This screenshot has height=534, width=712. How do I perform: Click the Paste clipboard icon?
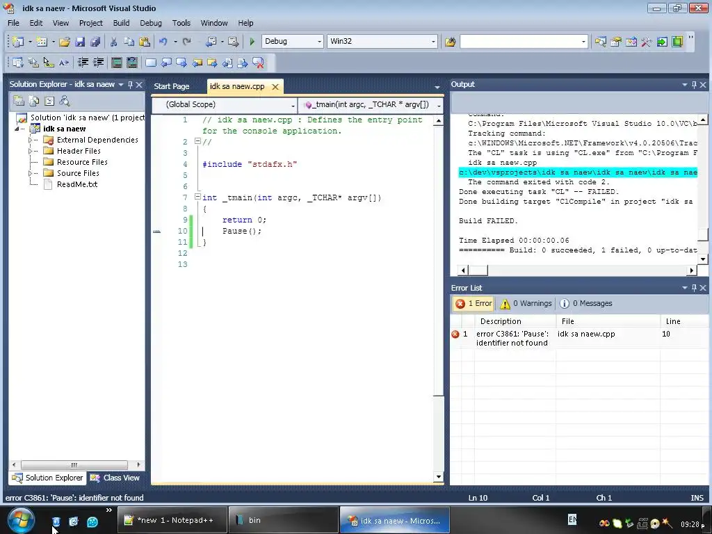145,42
